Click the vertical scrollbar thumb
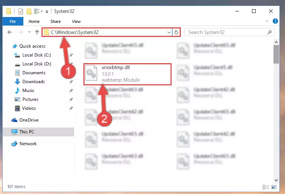 276,54
